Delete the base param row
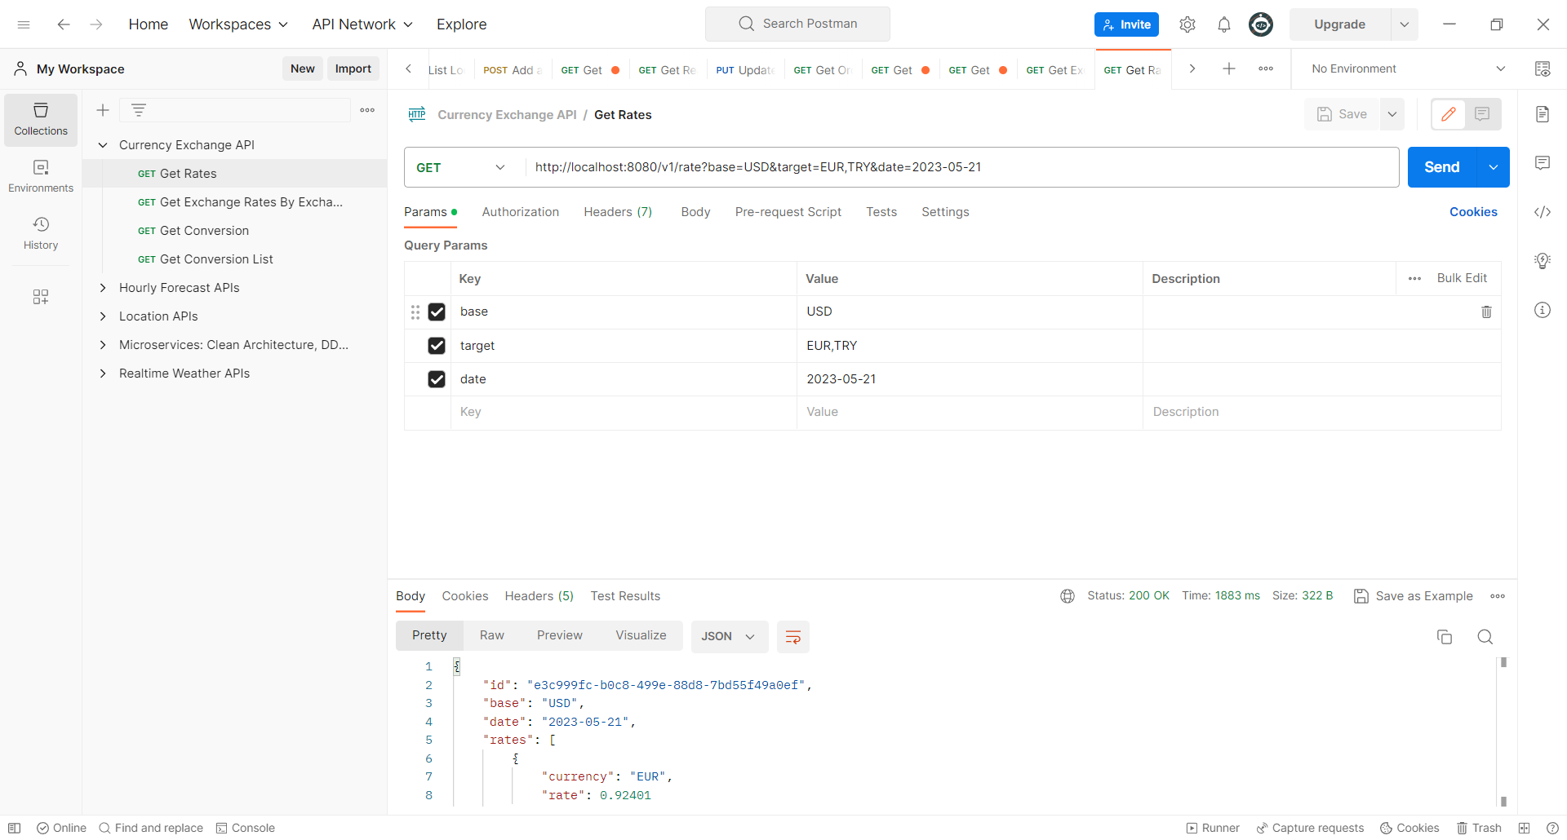Screen dimensions: 1567x840 click(x=1486, y=312)
